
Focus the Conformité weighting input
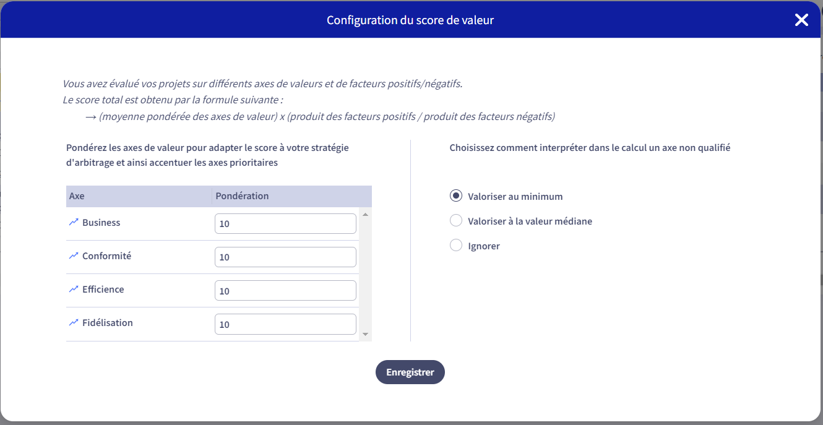click(285, 257)
